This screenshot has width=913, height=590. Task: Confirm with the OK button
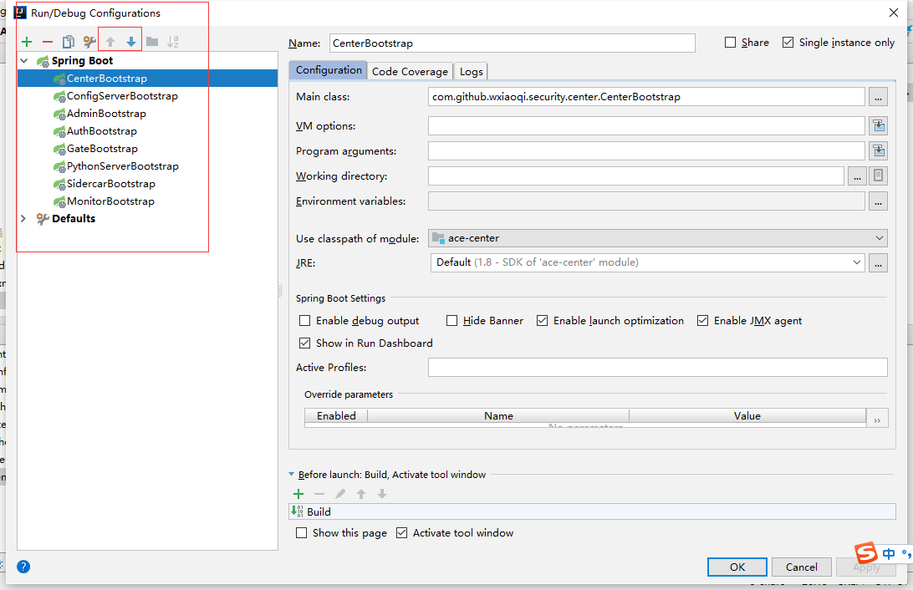click(737, 567)
